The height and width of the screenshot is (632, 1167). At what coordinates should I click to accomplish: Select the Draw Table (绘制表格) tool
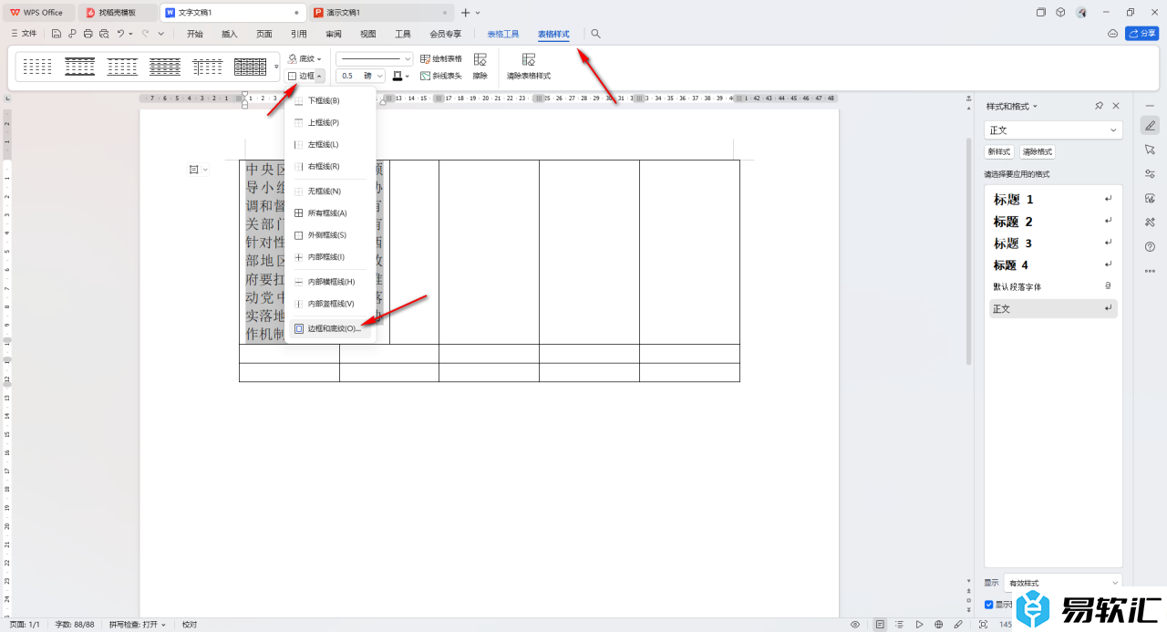(x=440, y=58)
